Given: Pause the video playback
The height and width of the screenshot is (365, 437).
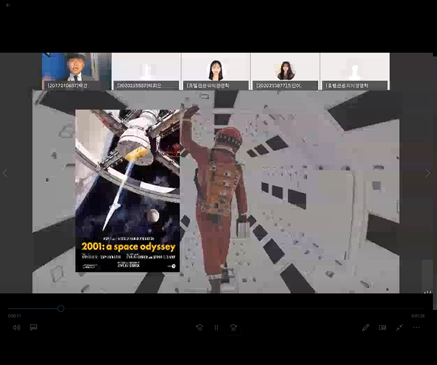Looking at the screenshot, I should click(x=216, y=328).
